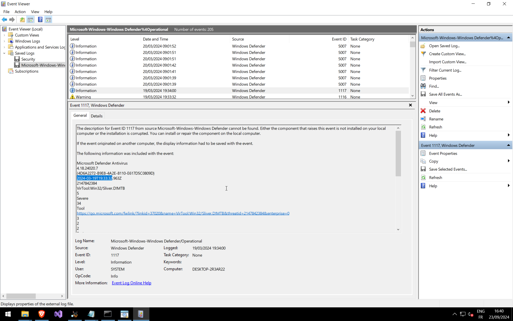The height and width of the screenshot is (321, 513).
Task: Expand Applications and Services Logs node
Action: pos(4,47)
